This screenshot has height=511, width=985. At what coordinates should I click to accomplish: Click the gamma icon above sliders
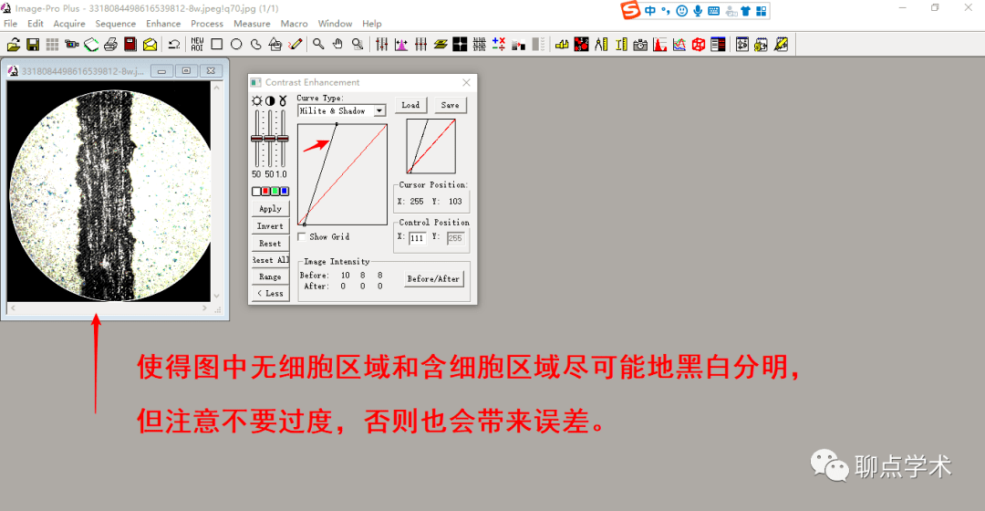(x=283, y=100)
